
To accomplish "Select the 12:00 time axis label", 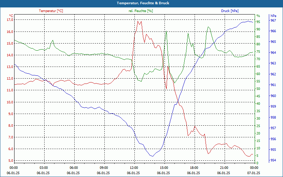I will tap(134, 167).
